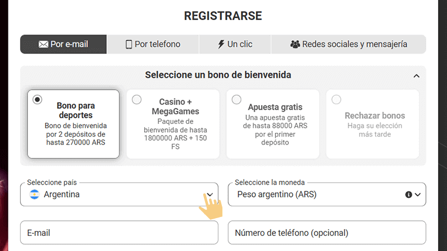Select the Por e-mail registration tab
The height and width of the screenshot is (251, 447).
point(64,44)
